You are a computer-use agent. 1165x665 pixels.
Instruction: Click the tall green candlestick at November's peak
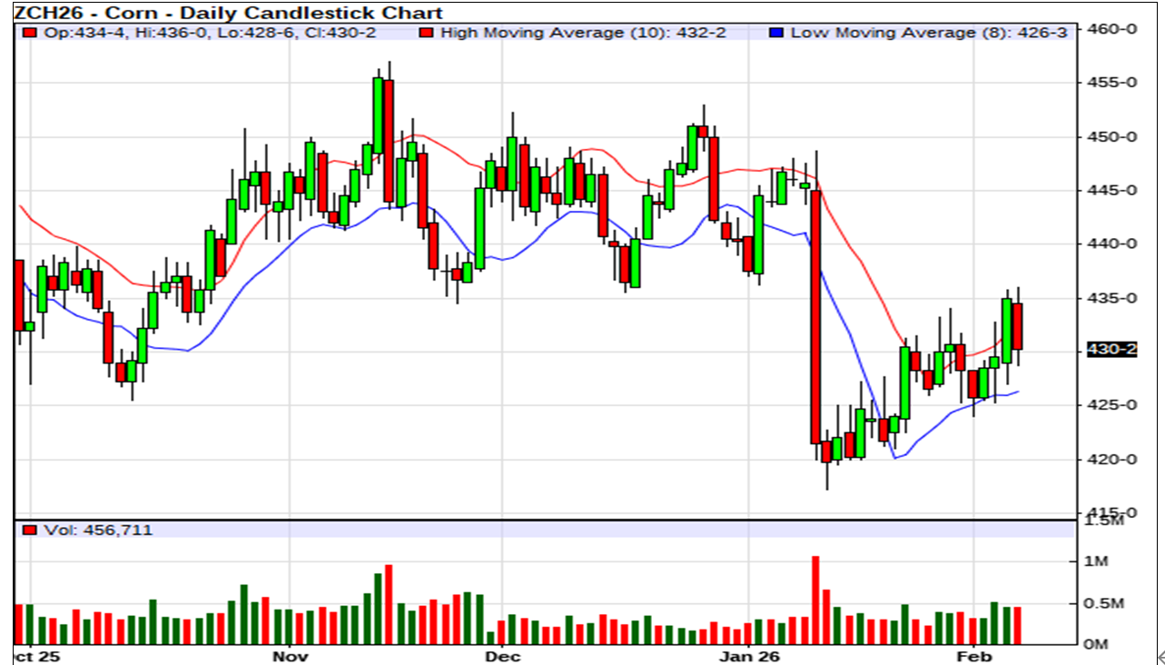[379, 114]
